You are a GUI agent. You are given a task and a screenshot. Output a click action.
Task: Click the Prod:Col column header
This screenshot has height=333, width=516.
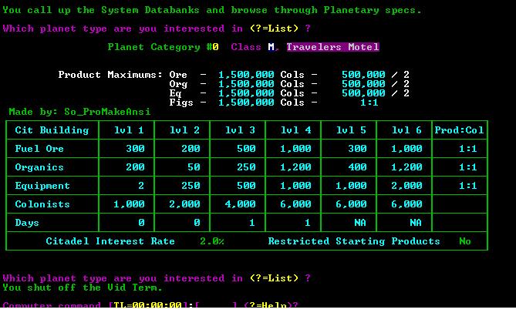pos(460,130)
